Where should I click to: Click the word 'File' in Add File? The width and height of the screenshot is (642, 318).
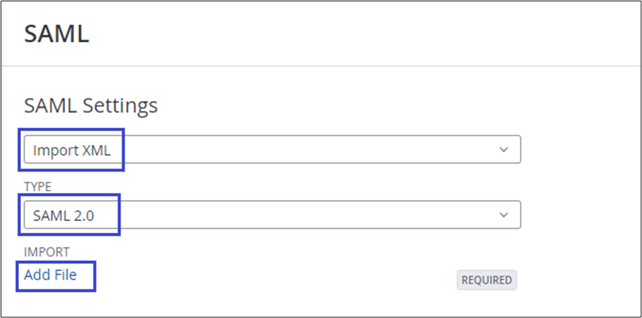click(x=64, y=275)
